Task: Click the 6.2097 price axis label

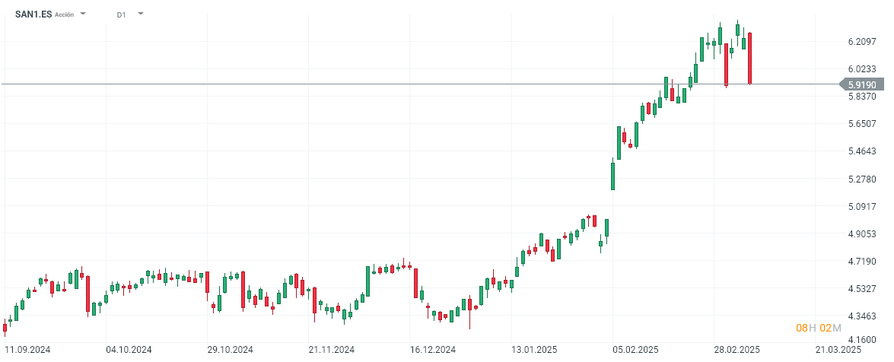Action: 861,42
